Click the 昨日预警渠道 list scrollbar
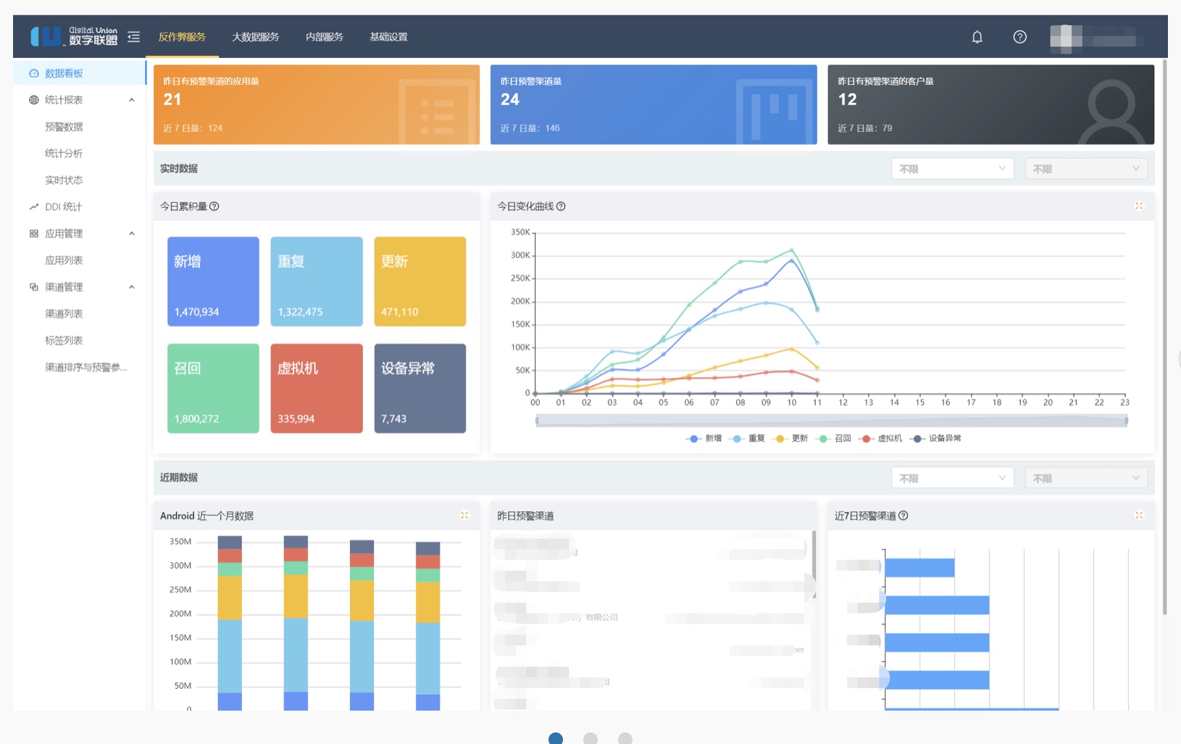 pos(814,566)
